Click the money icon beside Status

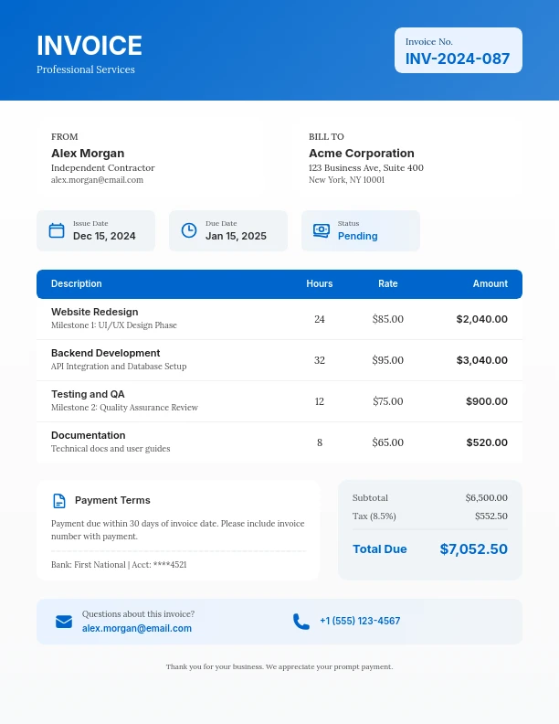click(322, 230)
